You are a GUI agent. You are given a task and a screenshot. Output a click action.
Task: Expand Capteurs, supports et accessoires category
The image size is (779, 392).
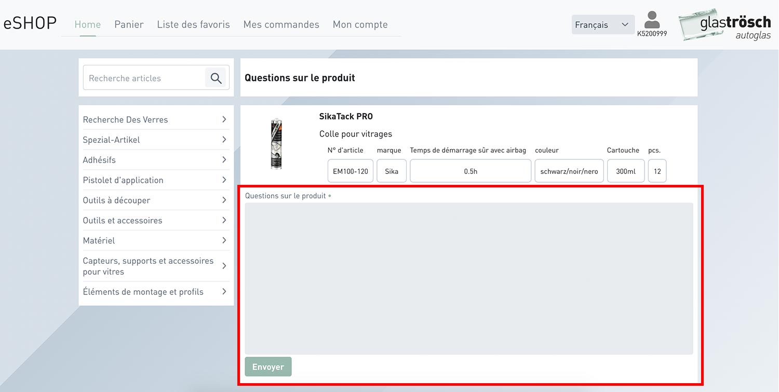[x=156, y=266]
